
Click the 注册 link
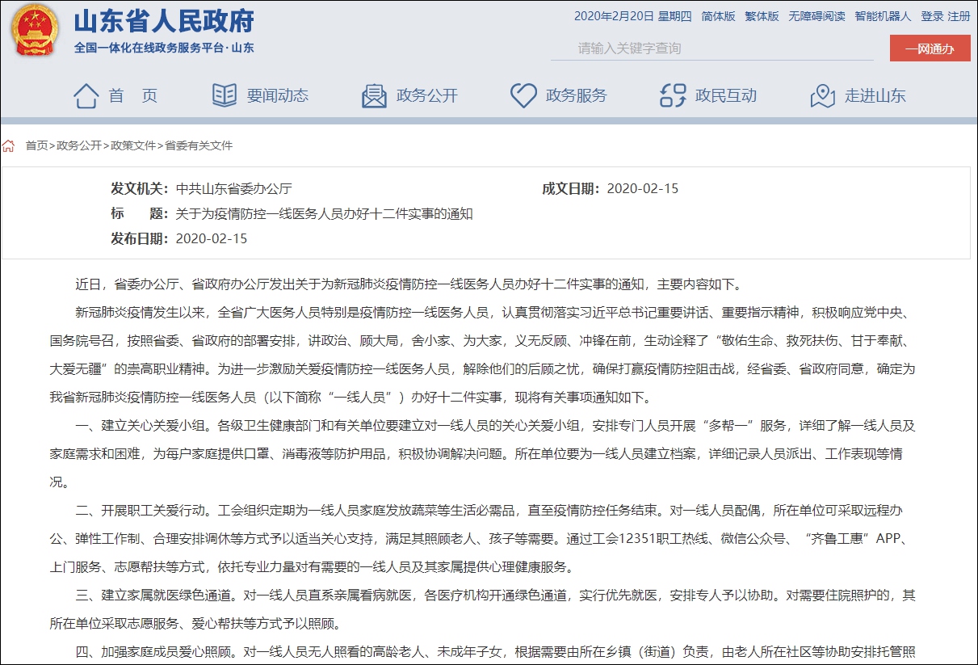pos(959,16)
